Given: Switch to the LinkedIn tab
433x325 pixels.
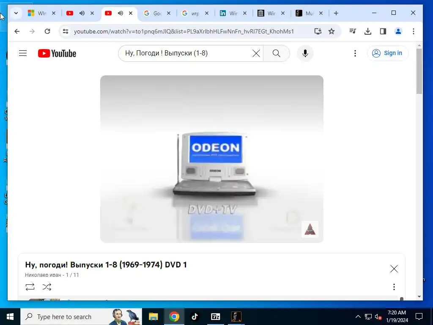Looking at the screenshot, I should click(x=229, y=13).
